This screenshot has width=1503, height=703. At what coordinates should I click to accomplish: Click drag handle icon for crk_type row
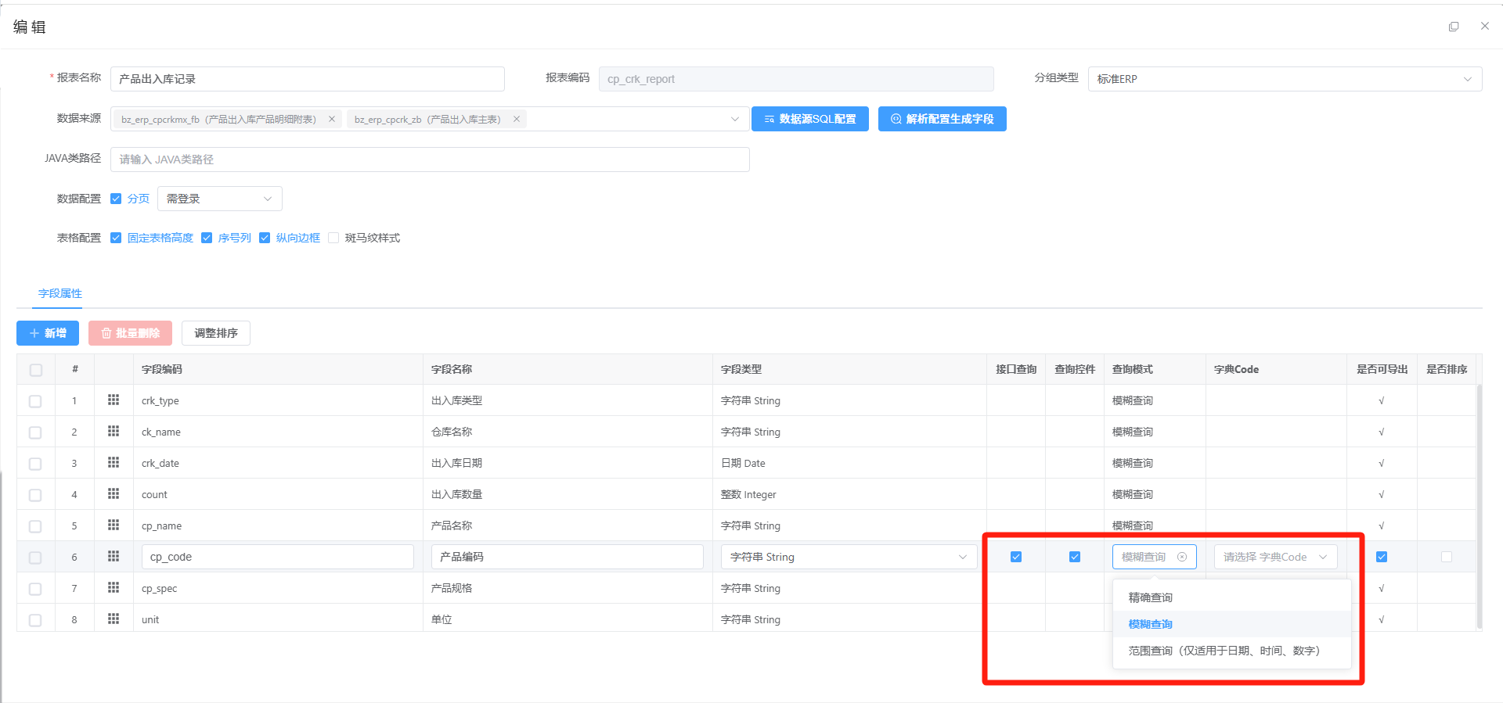point(114,400)
